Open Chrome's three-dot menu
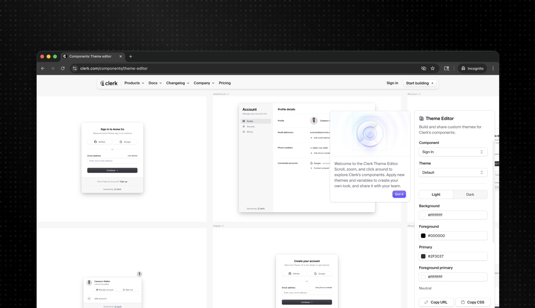Viewport: 535px width, 308px height. click(493, 68)
